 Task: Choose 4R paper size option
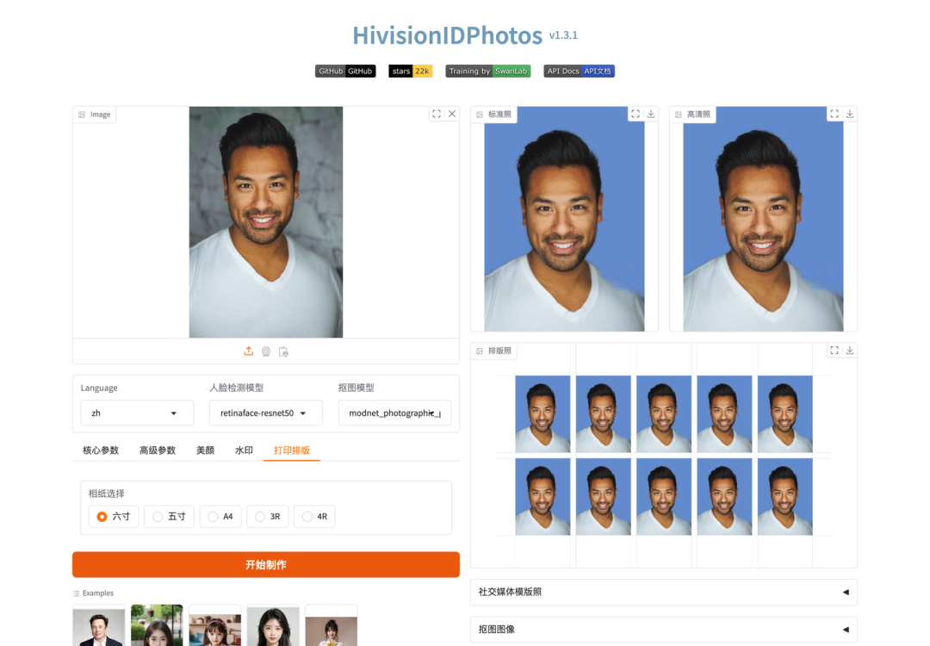click(314, 517)
